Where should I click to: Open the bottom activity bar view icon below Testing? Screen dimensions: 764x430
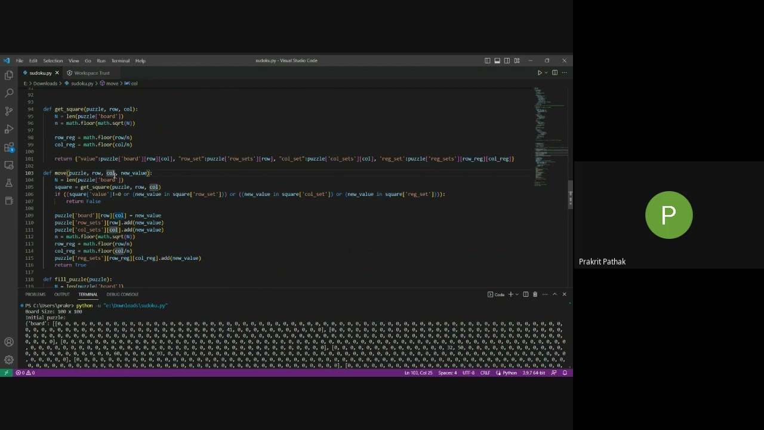tap(9, 201)
